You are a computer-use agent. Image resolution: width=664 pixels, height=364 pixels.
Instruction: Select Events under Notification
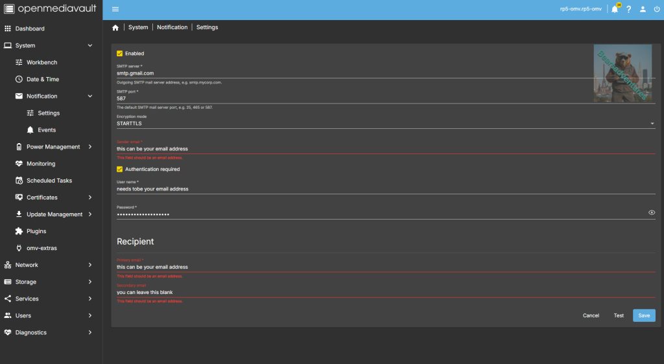47,130
